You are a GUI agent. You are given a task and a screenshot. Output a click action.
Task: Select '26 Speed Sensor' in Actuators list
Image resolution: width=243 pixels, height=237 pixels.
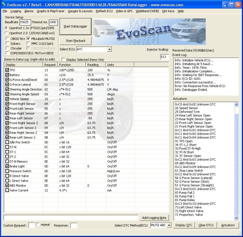point(186,108)
